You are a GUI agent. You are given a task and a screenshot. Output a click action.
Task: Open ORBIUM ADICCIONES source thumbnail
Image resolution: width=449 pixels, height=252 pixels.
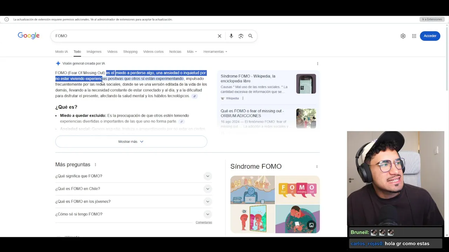click(306, 119)
